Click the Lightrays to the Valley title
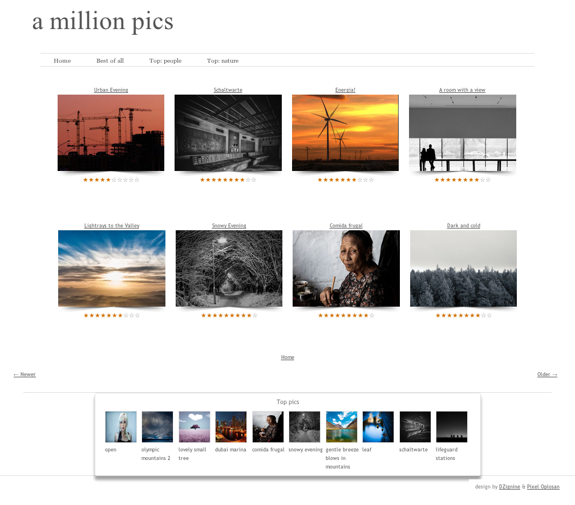 point(112,225)
